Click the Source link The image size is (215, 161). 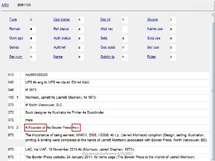pyautogui.click(x=153, y=19)
